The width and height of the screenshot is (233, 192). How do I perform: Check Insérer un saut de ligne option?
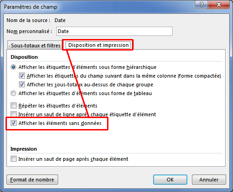(x=13, y=114)
